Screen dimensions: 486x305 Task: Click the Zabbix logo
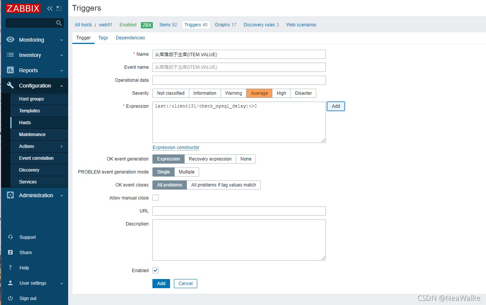coord(23,8)
